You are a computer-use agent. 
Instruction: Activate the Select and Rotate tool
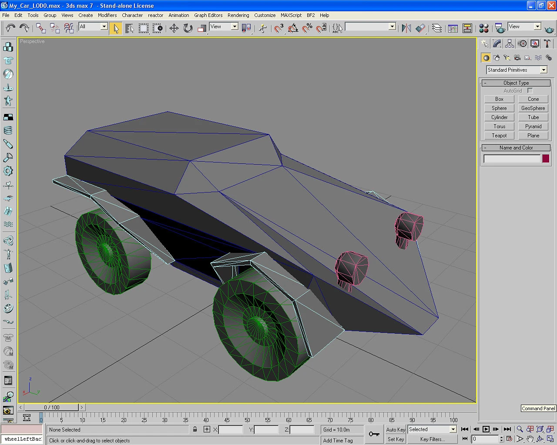pyautogui.click(x=188, y=28)
